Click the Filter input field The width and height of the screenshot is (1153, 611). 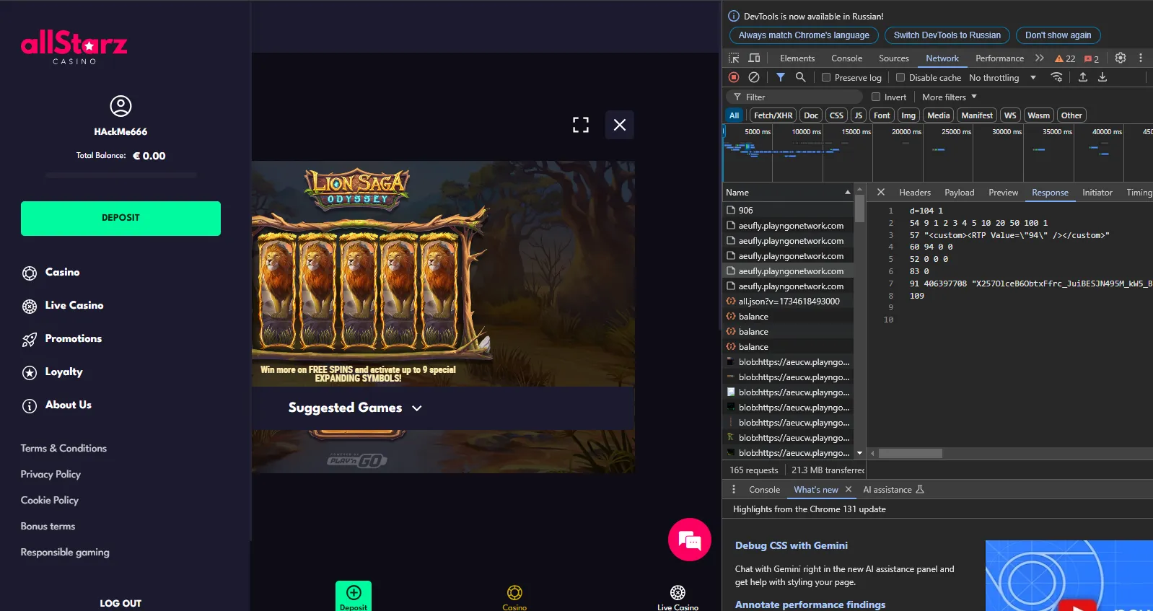point(794,97)
